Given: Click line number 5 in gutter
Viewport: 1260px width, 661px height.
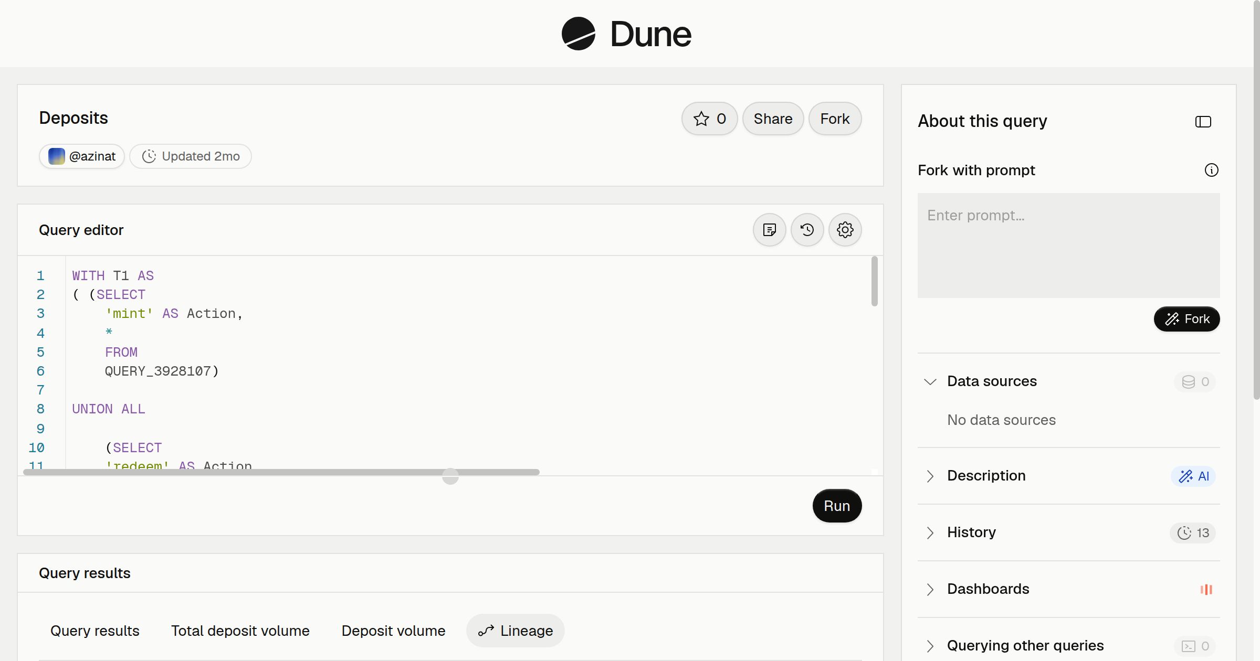Looking at the screenshot, I should (40, 353).
